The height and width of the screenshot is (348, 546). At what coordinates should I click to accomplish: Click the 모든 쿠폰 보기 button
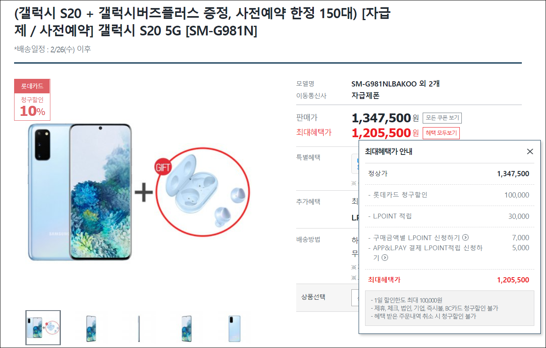click(442, 118)
